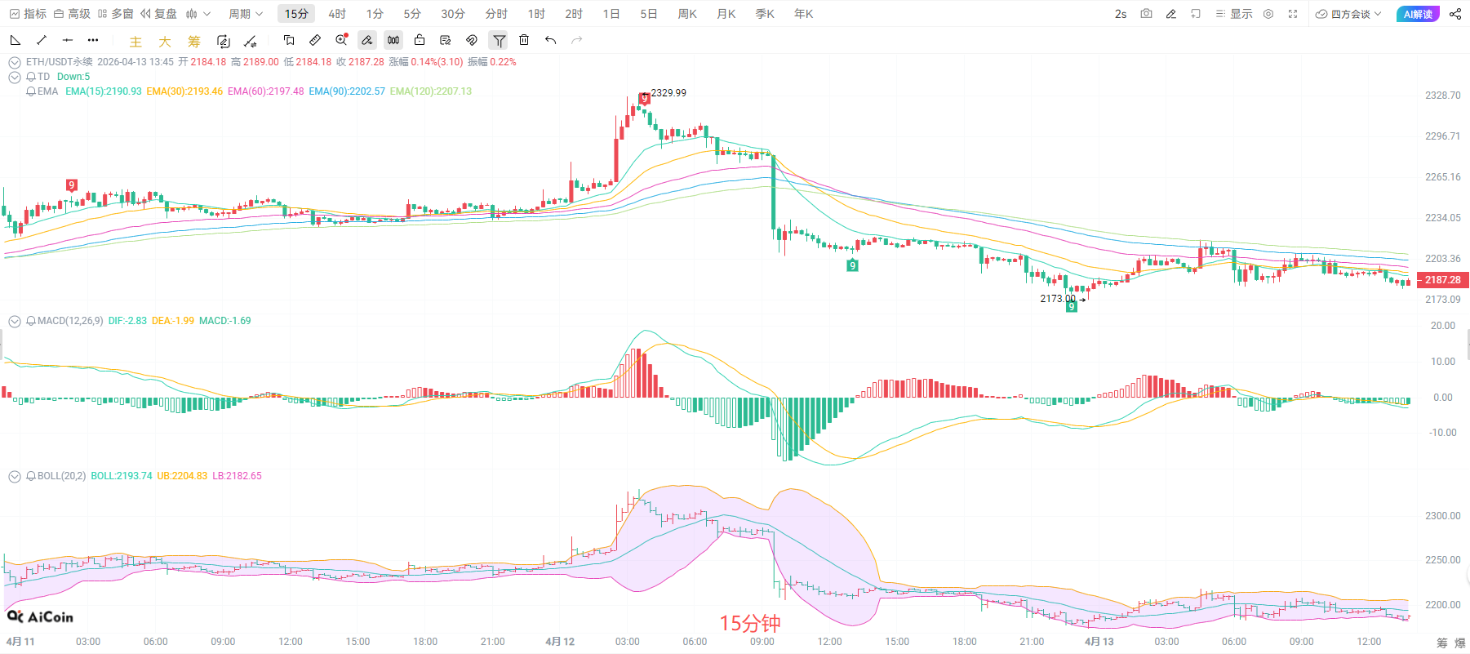Select the 1日 daily timeframe tab

point(611,14)
